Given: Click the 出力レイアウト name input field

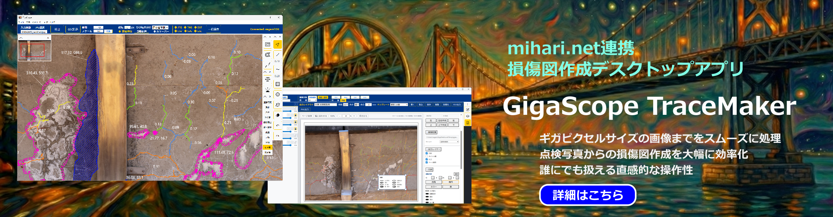Looking at the screenshot, I should 326,105.
